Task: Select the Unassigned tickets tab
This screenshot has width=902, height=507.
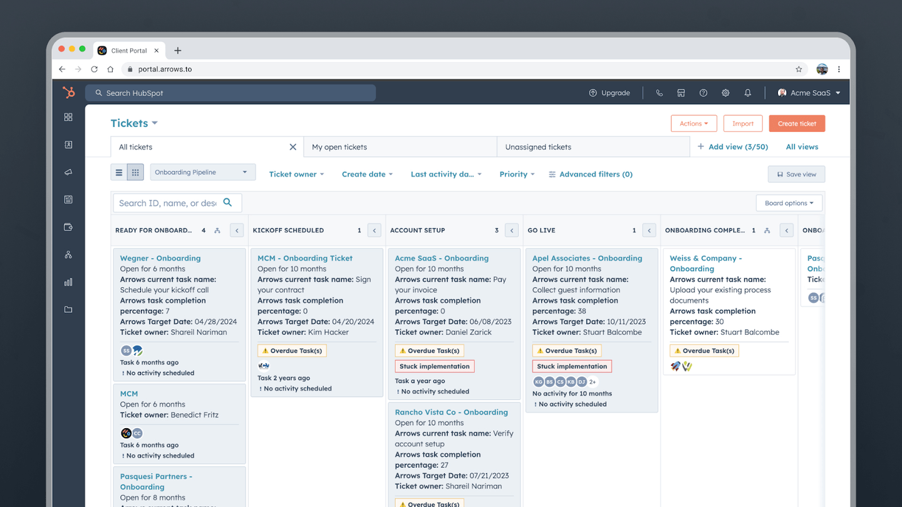Action: point(593,147)
